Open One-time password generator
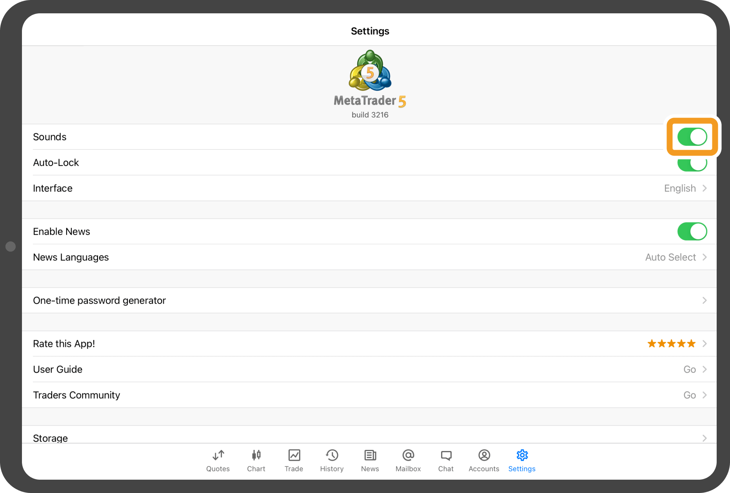The height and width of the screenshot is (493, 730). pyautogui.click(x=369, y=301)
